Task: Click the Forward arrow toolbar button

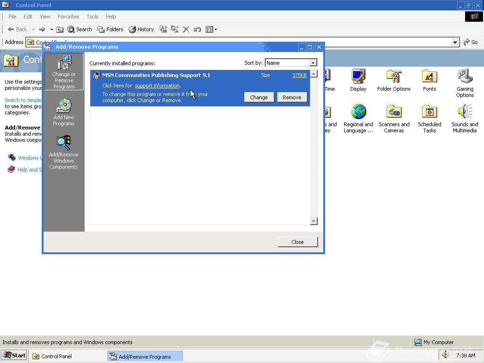Action: (42, 29)
